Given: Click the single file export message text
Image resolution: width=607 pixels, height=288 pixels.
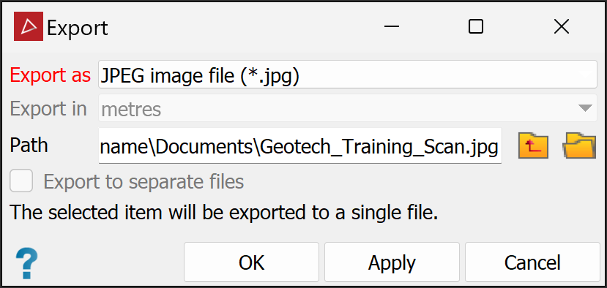Looking at the screenshot, I should pos(224,213).
